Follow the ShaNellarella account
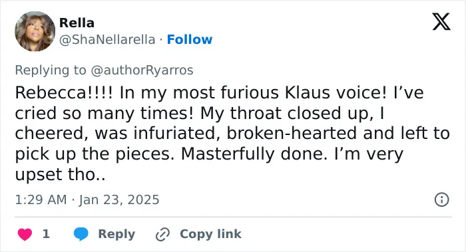The image size is (466, 252). (x=190, y=39)
